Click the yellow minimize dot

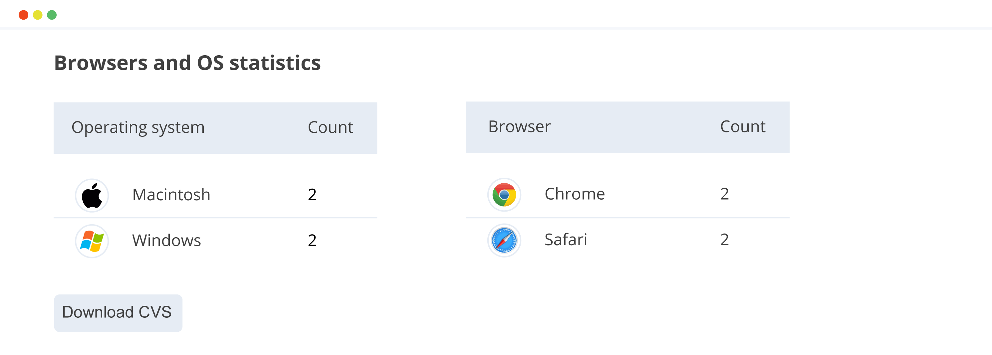pos(38,15)
